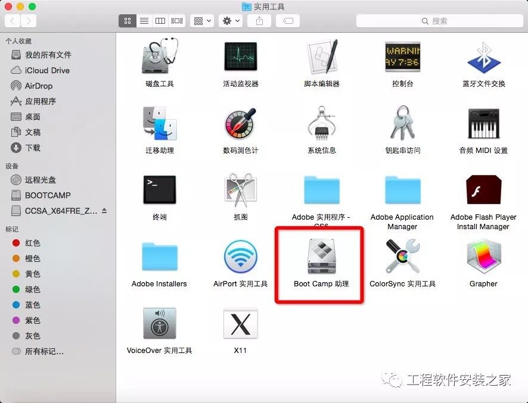Select 远程光盘 under devices
The height and width of the screenshot is (403, 528).
click(x=58, y=180)
